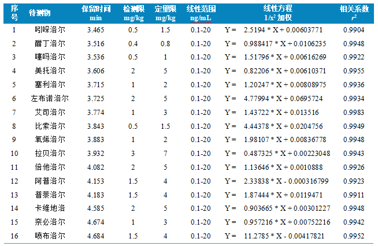
Task: Click the compound name 倍他洛尔
Action: coord(50,167)
